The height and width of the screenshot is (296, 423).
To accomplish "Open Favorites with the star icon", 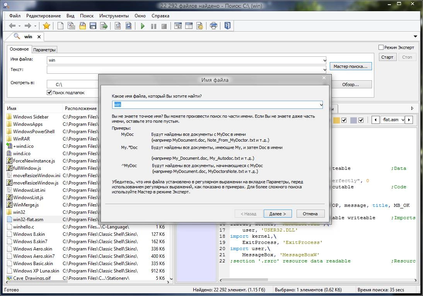I will click(46, 26).
